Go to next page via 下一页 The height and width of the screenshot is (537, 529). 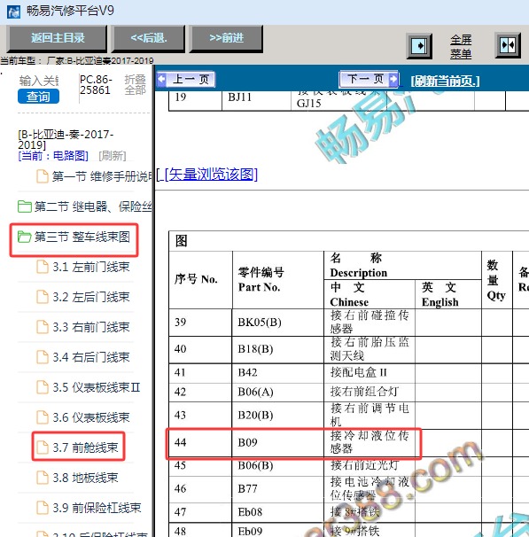370,79
